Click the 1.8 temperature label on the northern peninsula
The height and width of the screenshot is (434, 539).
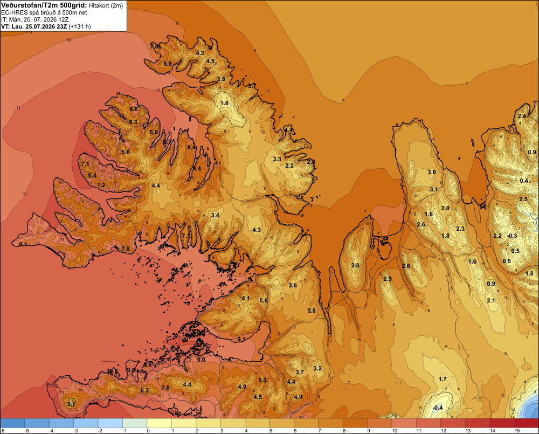click(224, 103)
